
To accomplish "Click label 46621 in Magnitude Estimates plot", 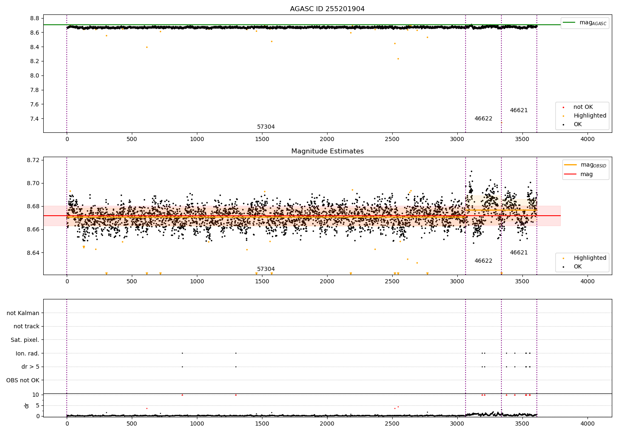I will point(519,253).
